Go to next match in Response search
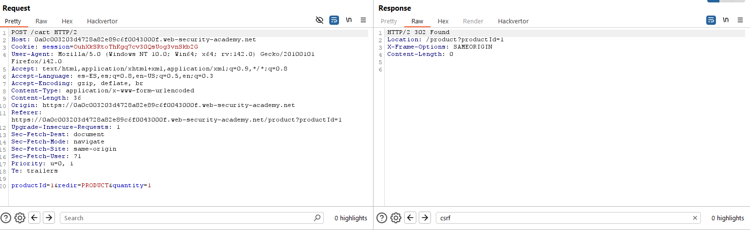 (x=425, y=218)
